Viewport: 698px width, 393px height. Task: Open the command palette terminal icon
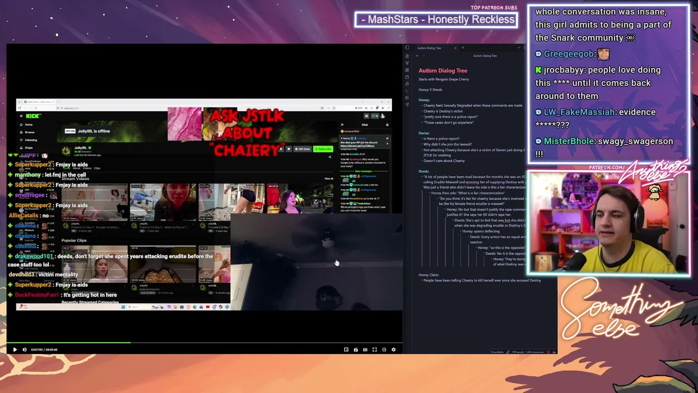(x=407, y=91)
